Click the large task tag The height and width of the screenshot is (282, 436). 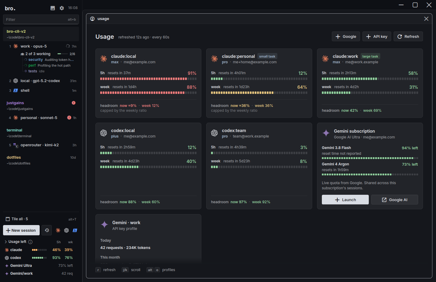click(x=370, y=56)
